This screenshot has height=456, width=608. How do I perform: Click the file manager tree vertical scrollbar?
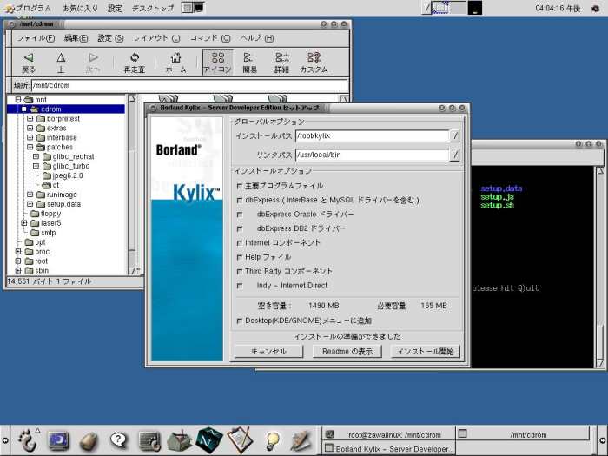coord(132,184)
